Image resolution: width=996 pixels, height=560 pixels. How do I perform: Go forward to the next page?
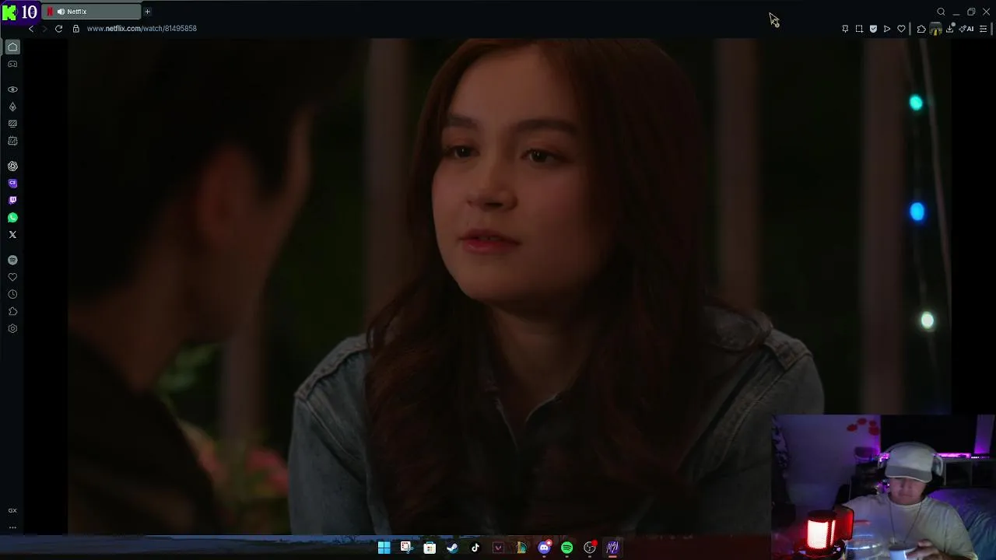click(44, 29)
